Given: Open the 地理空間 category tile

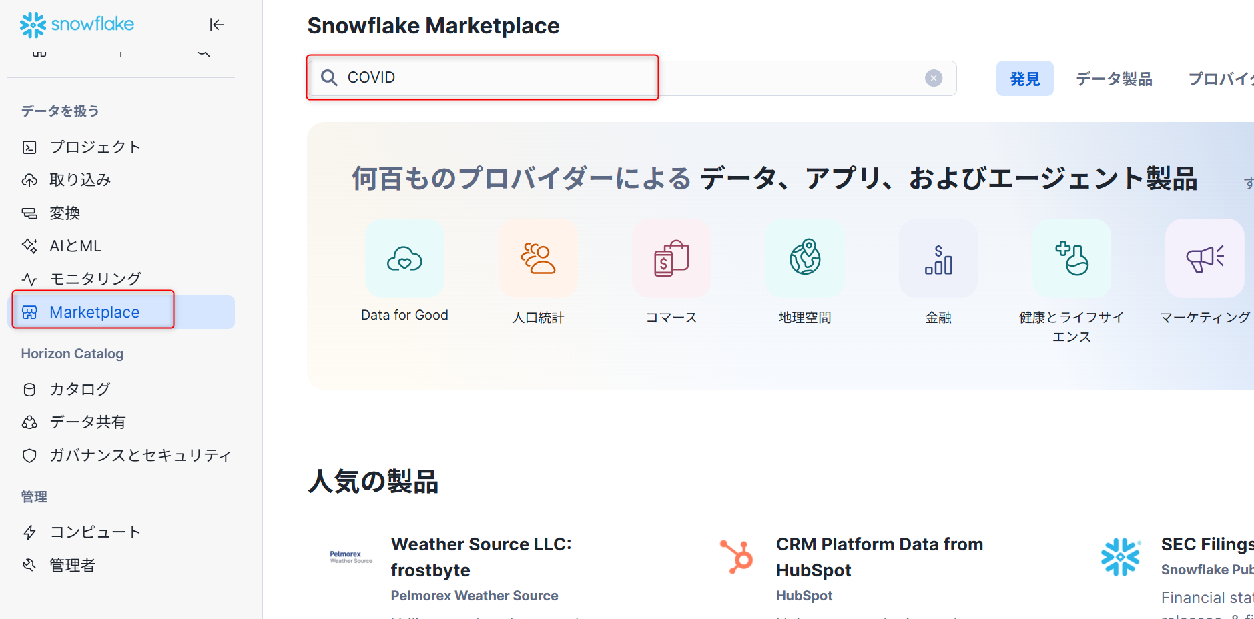Looking at the screenshot, I should click(805, 258).
